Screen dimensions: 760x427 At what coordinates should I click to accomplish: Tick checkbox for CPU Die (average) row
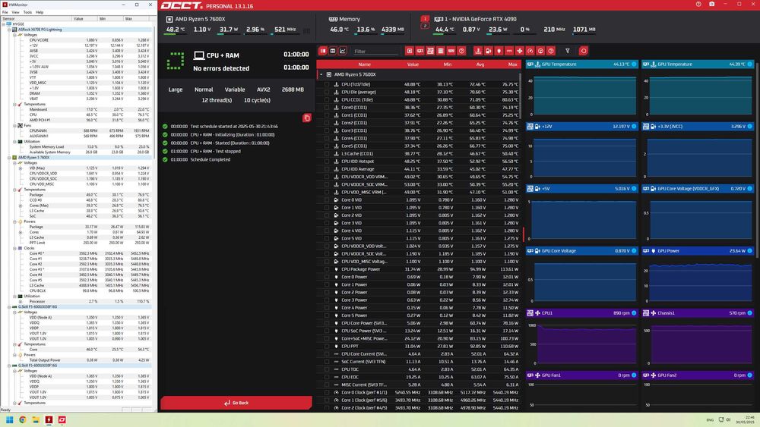[327, 92]
